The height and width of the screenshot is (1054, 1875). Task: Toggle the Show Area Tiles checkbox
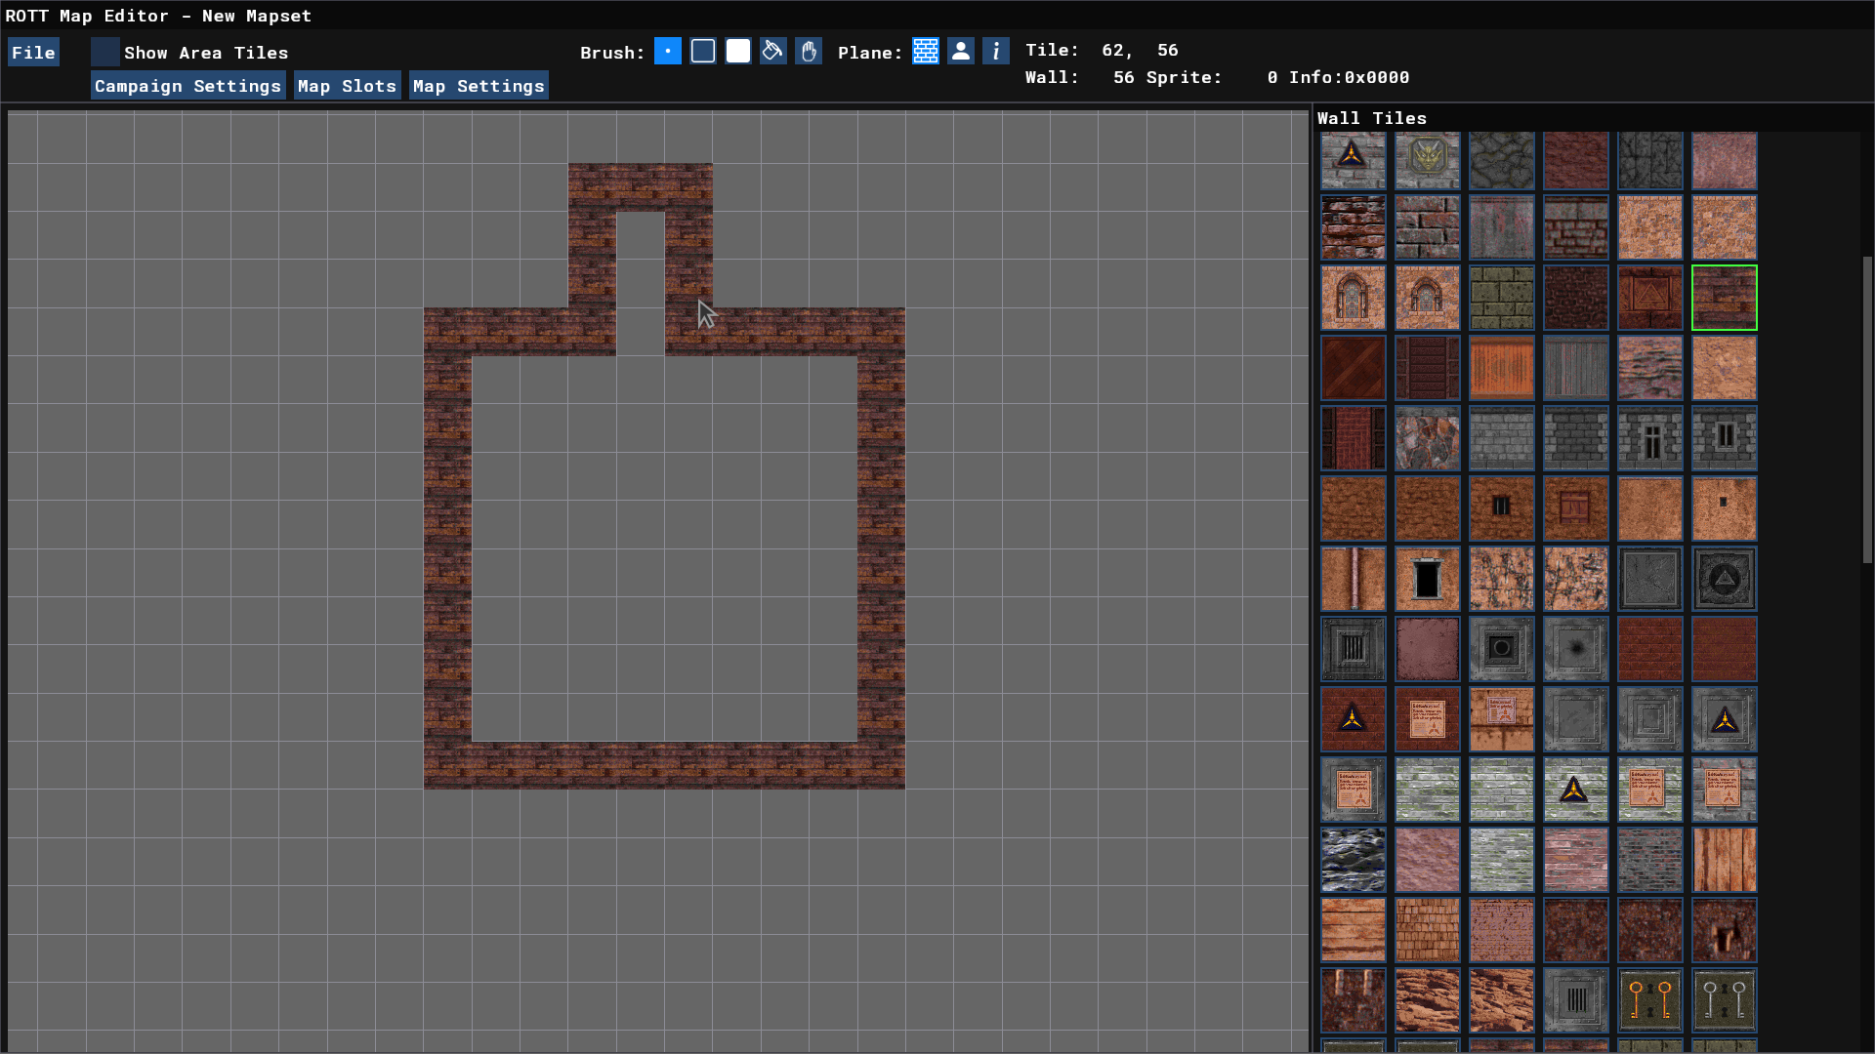[105, 53]
